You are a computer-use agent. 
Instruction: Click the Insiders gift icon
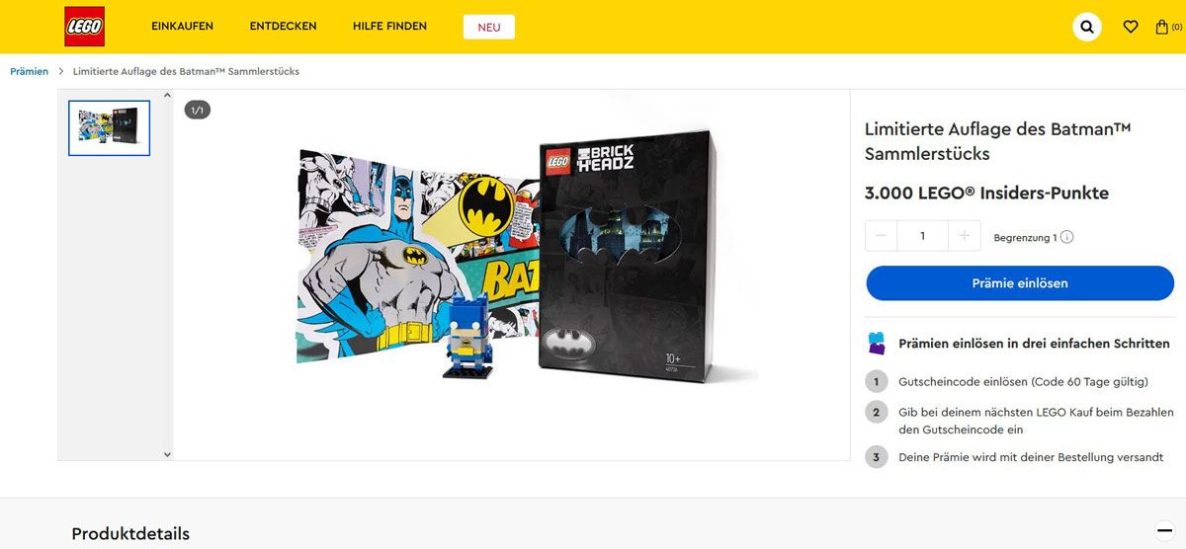(877, 344)
